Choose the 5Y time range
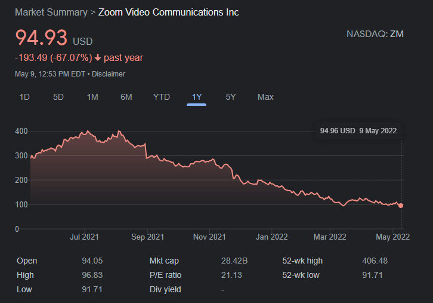Screen dimensions: 433x303 (x=231, y=97)
